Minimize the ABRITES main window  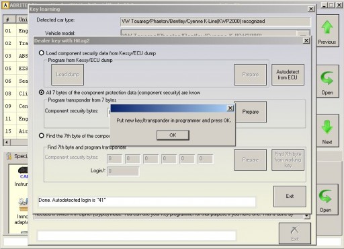click(x=325, y=5)
